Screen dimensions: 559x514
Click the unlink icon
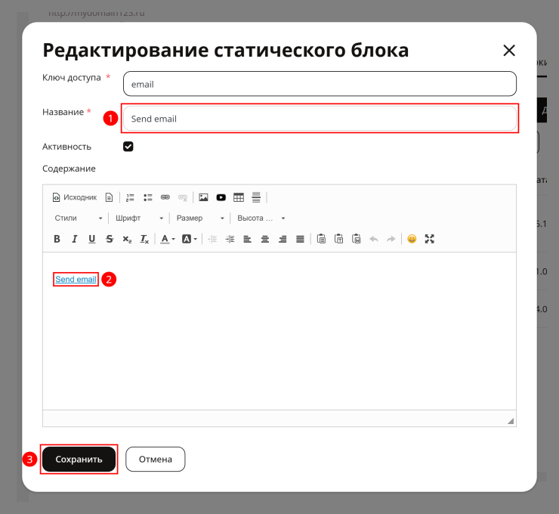coord(183,197)
